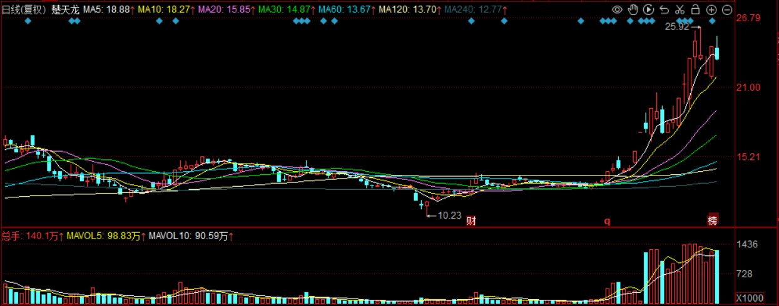Click the 15.21 price axis value

coord(748,157)
